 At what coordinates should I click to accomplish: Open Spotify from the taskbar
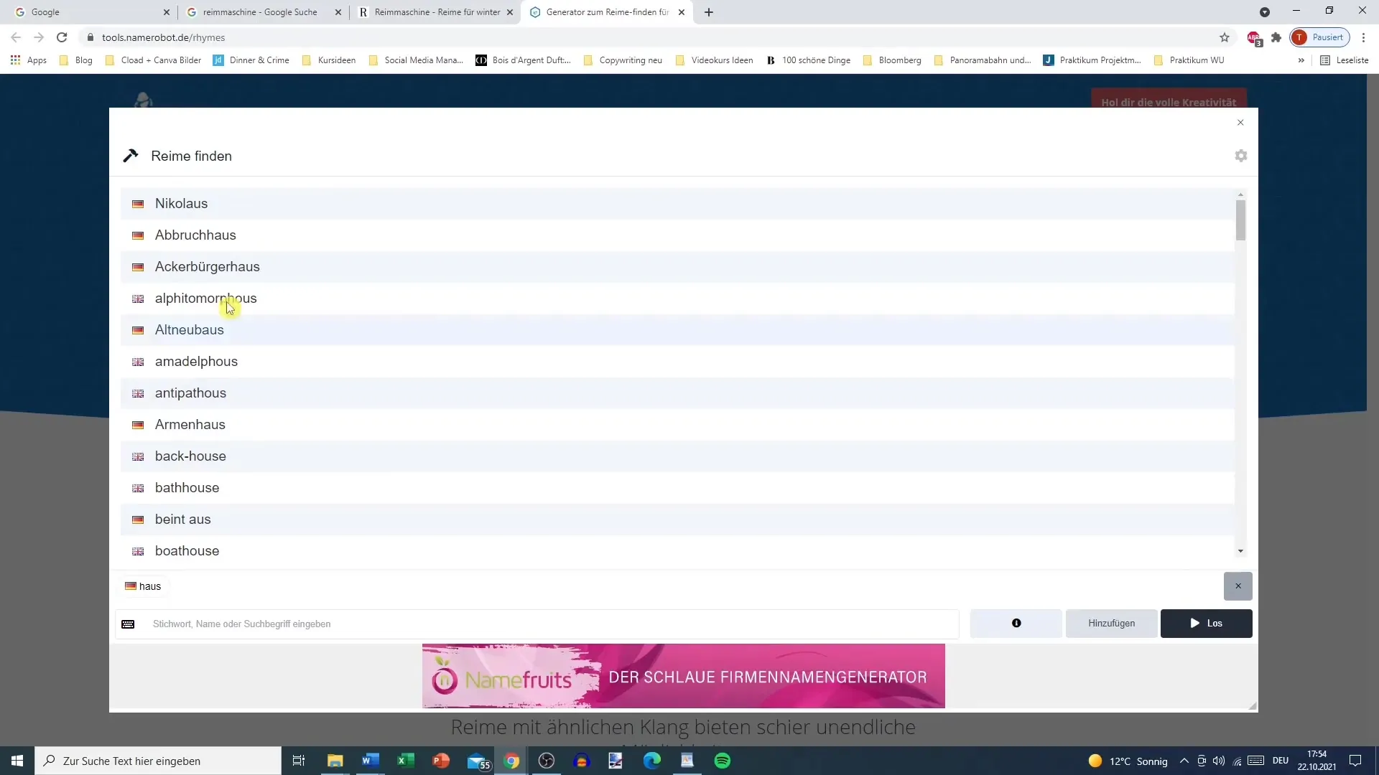[723, 761]
